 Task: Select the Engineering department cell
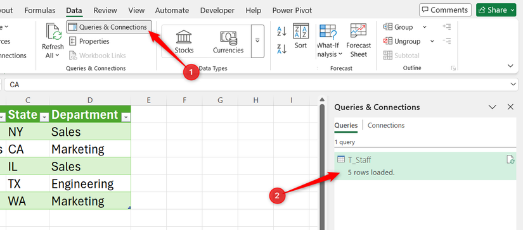click(90, 183)
